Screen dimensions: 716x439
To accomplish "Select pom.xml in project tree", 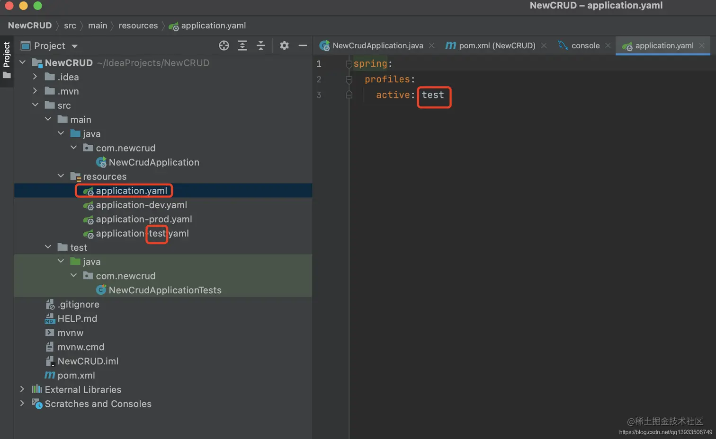I will click(x=76, y=375).
